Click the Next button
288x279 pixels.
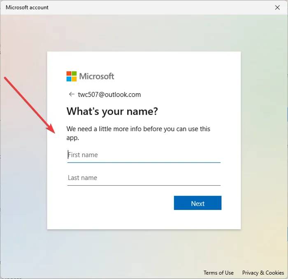coord(197,203)
